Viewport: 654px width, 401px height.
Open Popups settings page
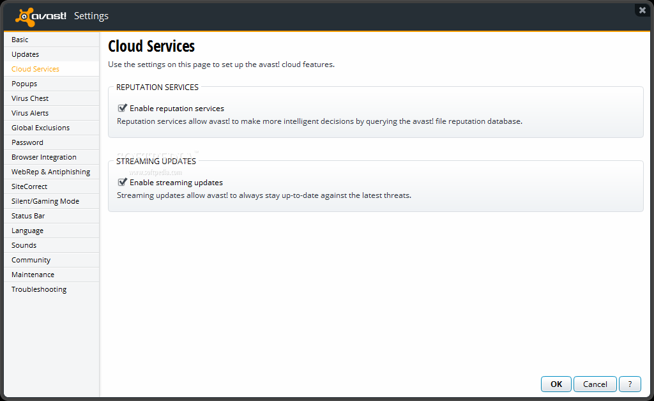click(52, 84)
